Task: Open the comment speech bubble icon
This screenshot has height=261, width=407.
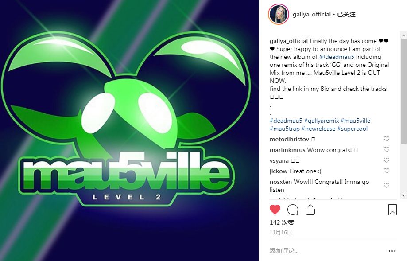Action: click(293, 210)
